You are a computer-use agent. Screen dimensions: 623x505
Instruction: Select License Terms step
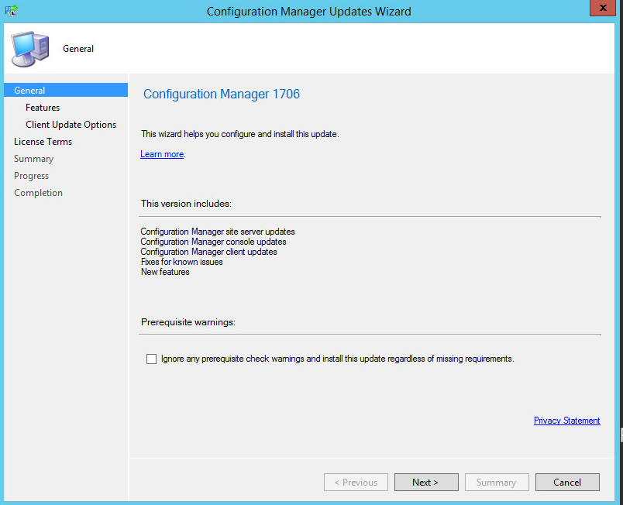pos(43,142)
